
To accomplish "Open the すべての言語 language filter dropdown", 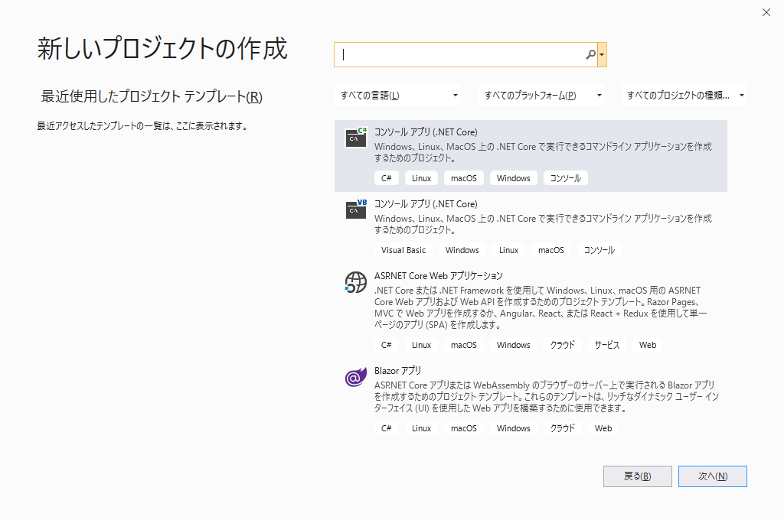I will point(397,95).
